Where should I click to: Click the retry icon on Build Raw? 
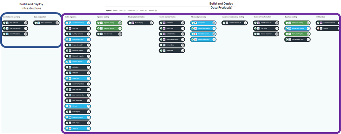tap(89, 28)
